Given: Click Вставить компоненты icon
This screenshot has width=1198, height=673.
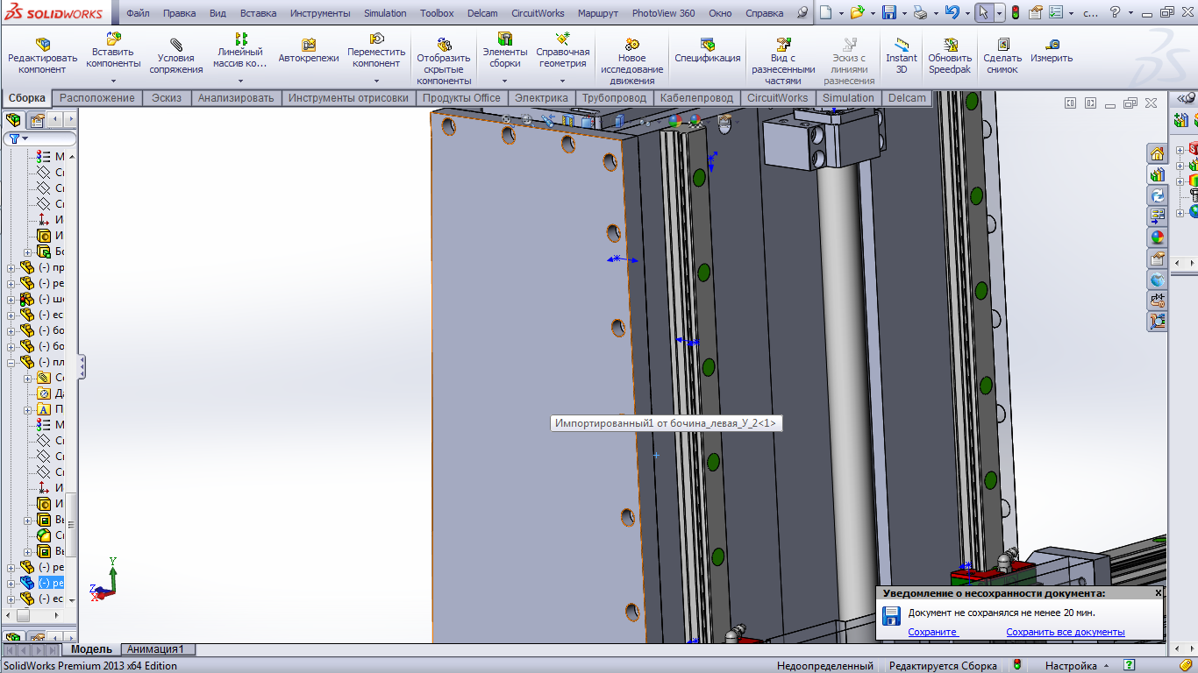Looking at the screenshot, I should click(x=113, y=39).
